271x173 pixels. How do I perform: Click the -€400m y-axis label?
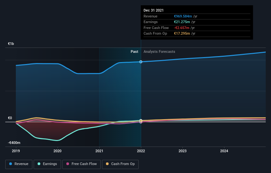[14, 143]
